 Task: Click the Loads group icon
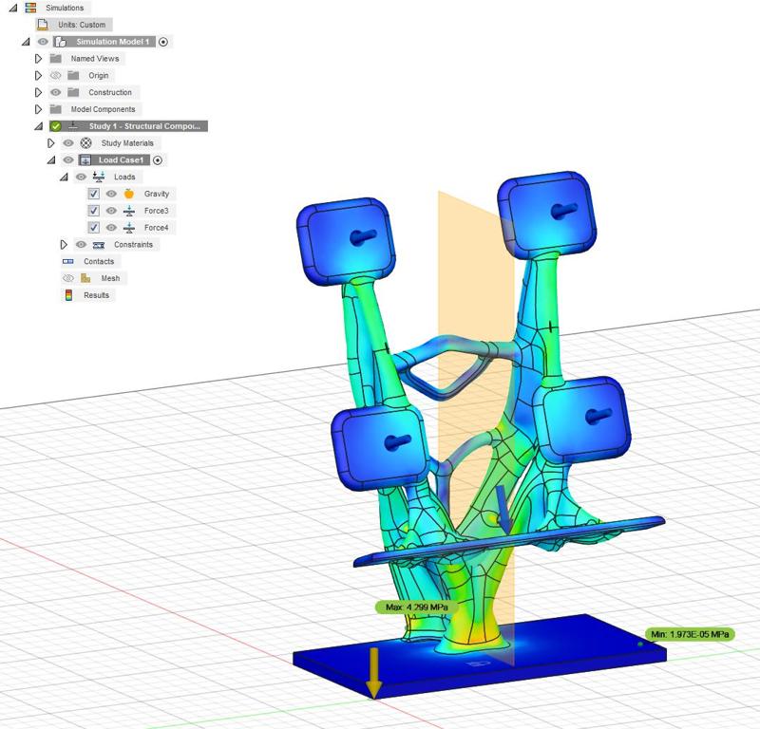tap(99, 177)
